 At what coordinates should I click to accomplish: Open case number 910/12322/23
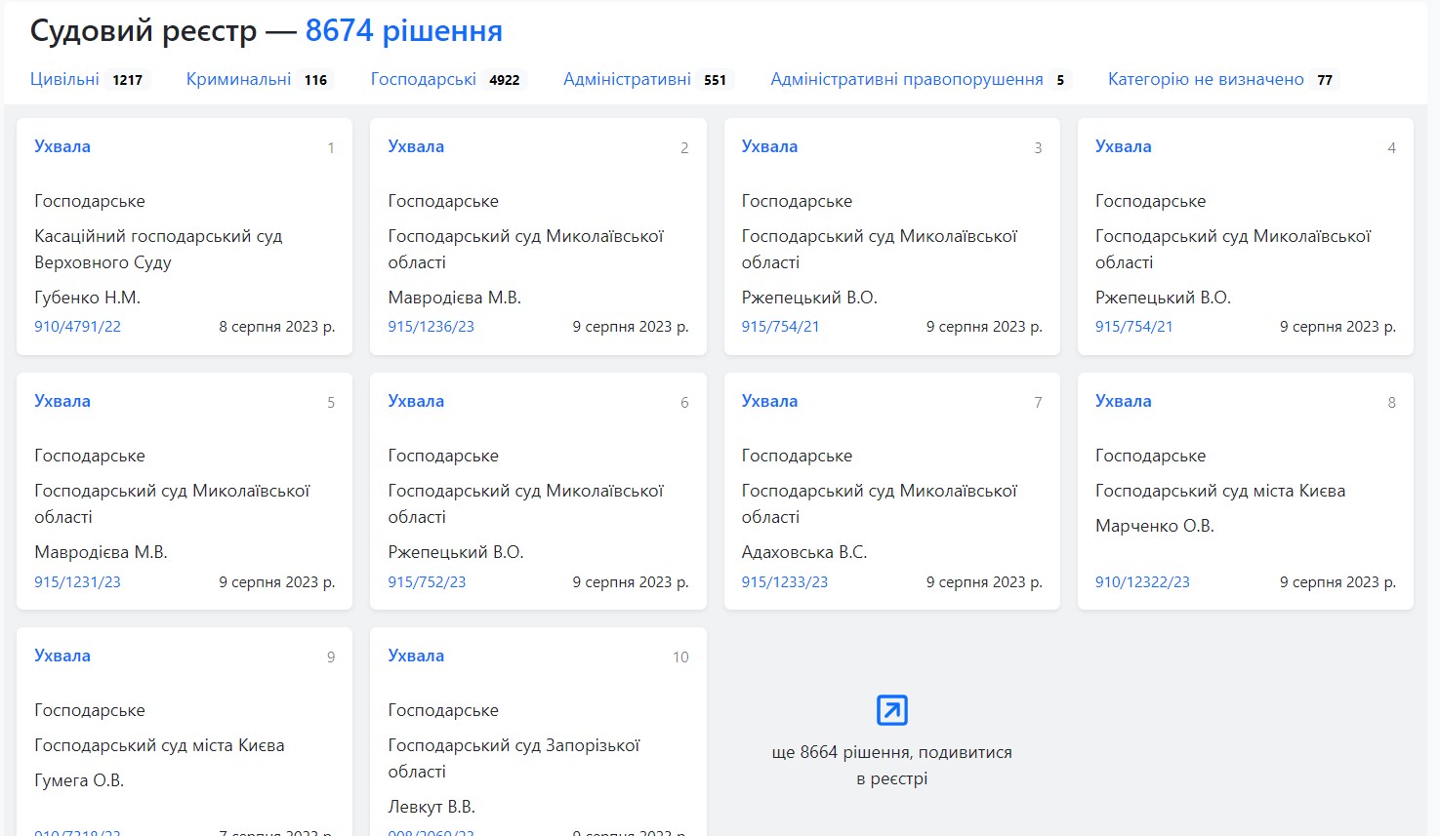point(1142,582)
